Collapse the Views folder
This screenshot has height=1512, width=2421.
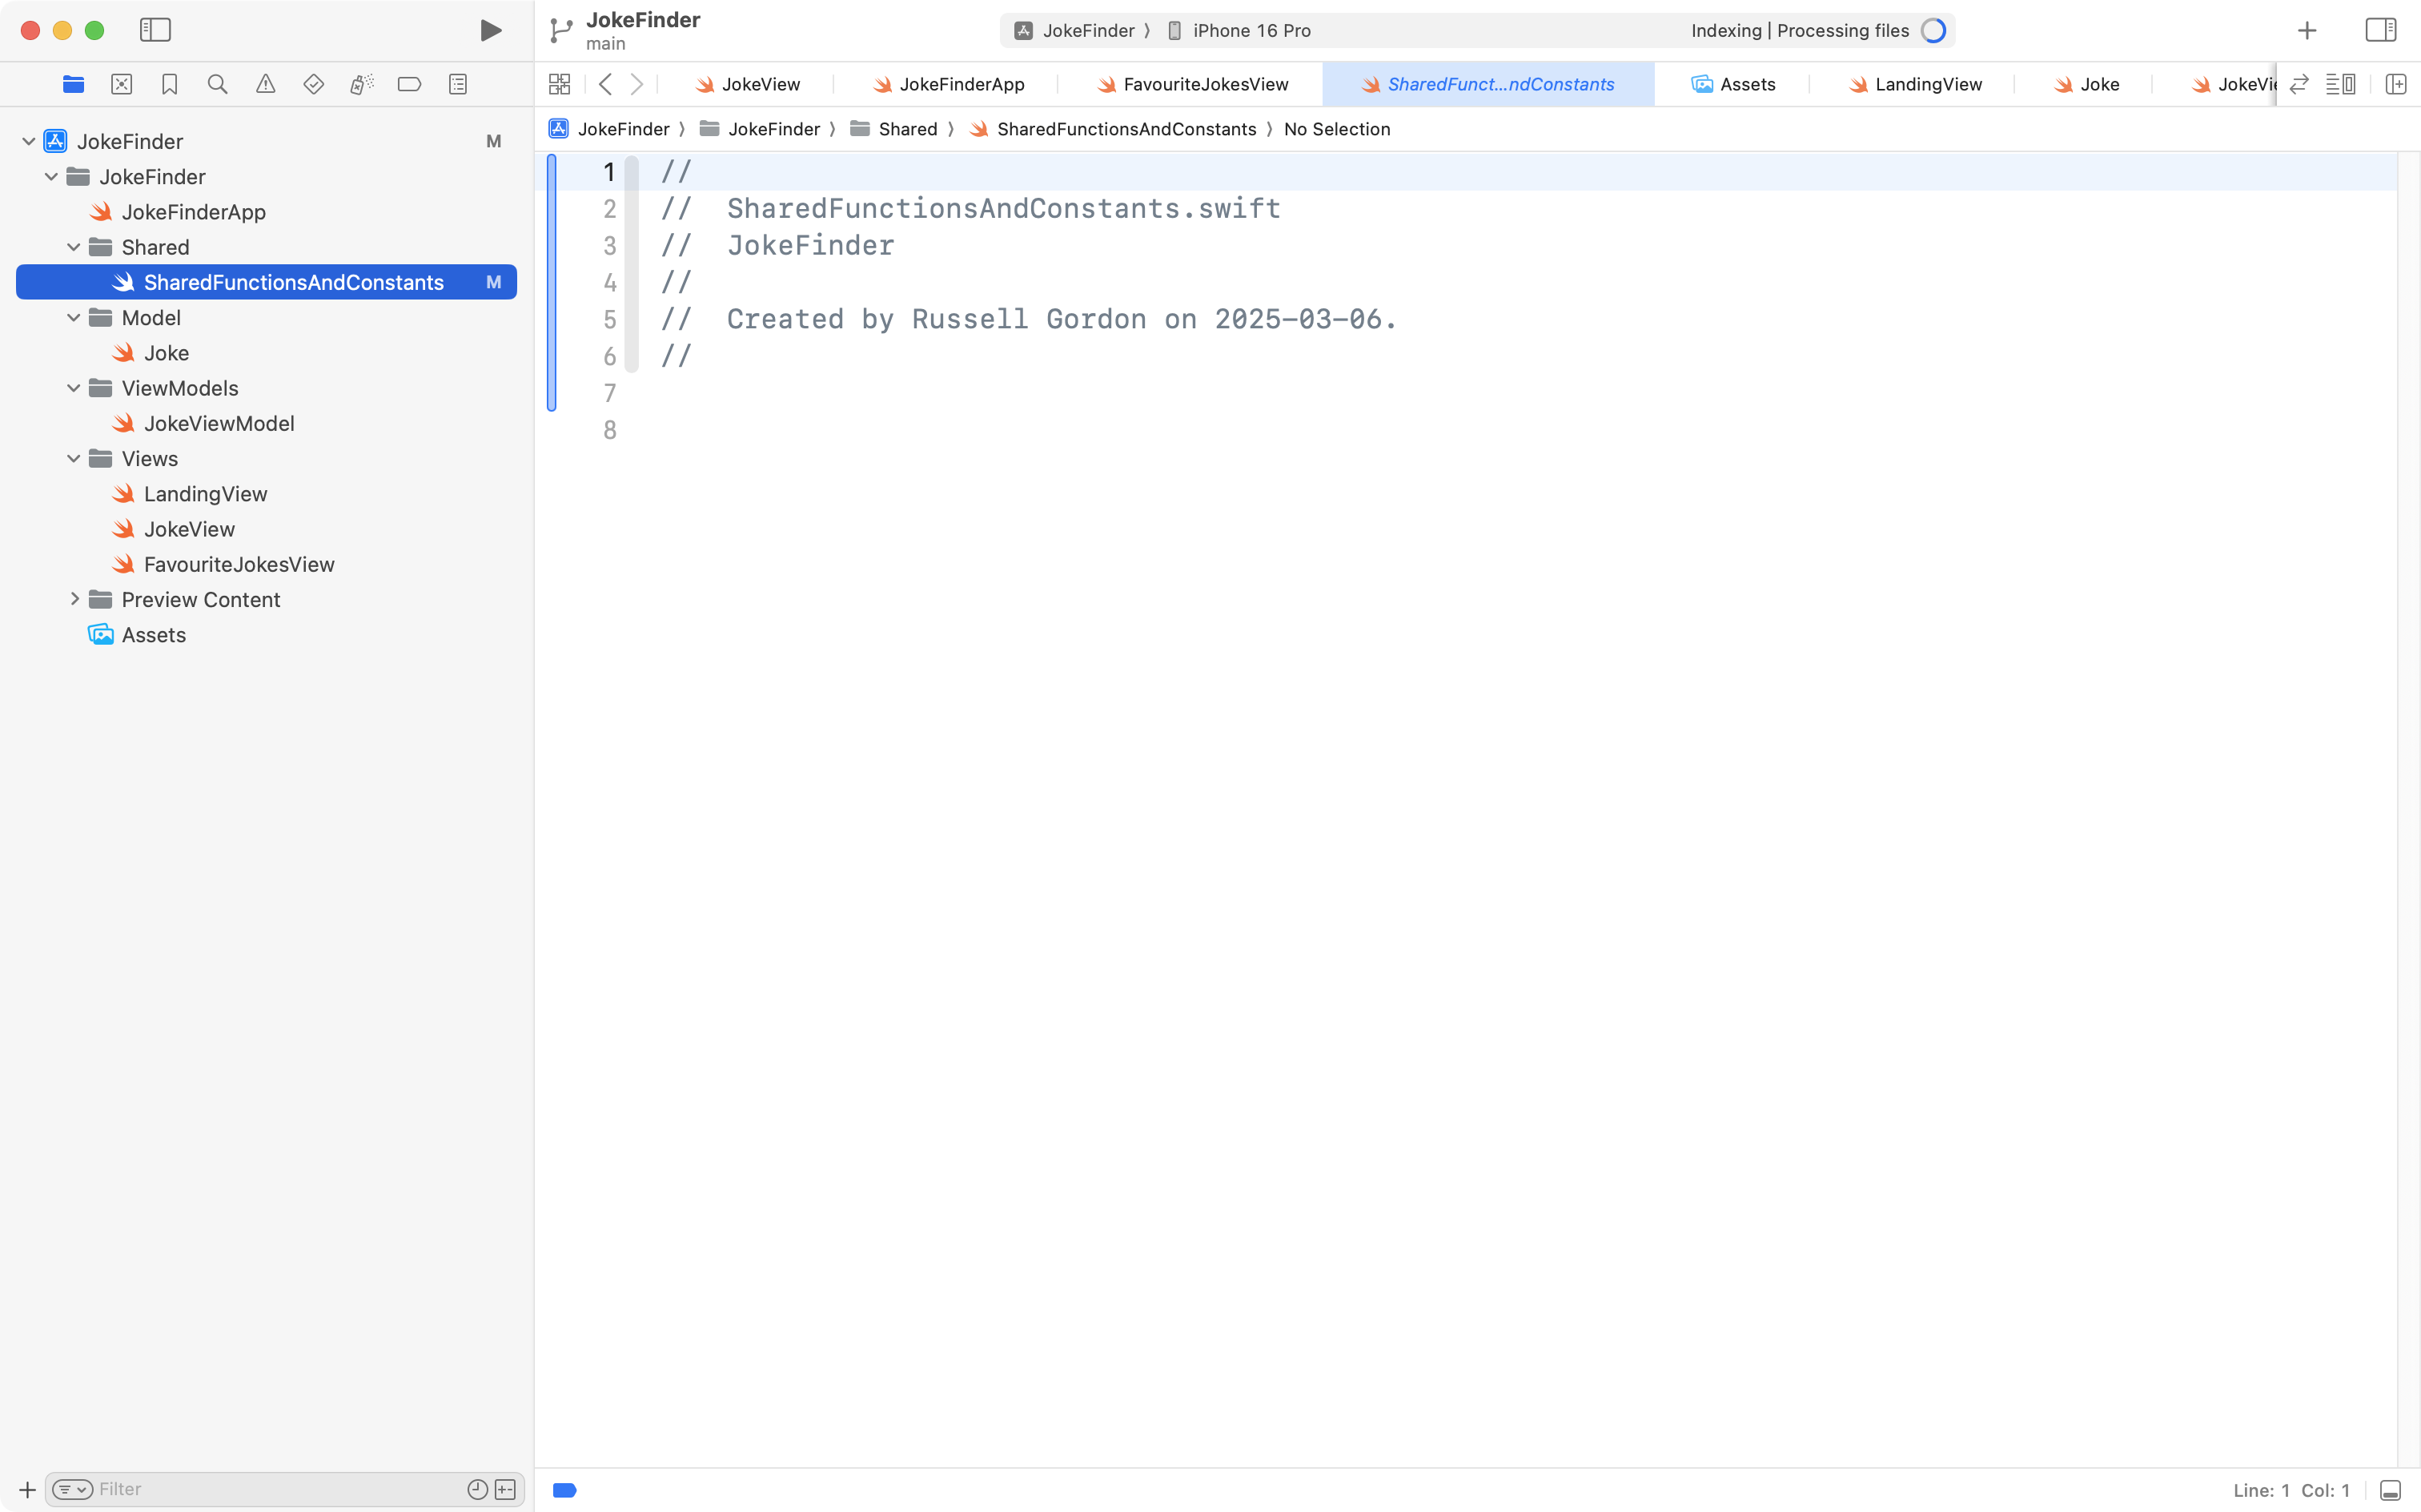coord(74,459)
